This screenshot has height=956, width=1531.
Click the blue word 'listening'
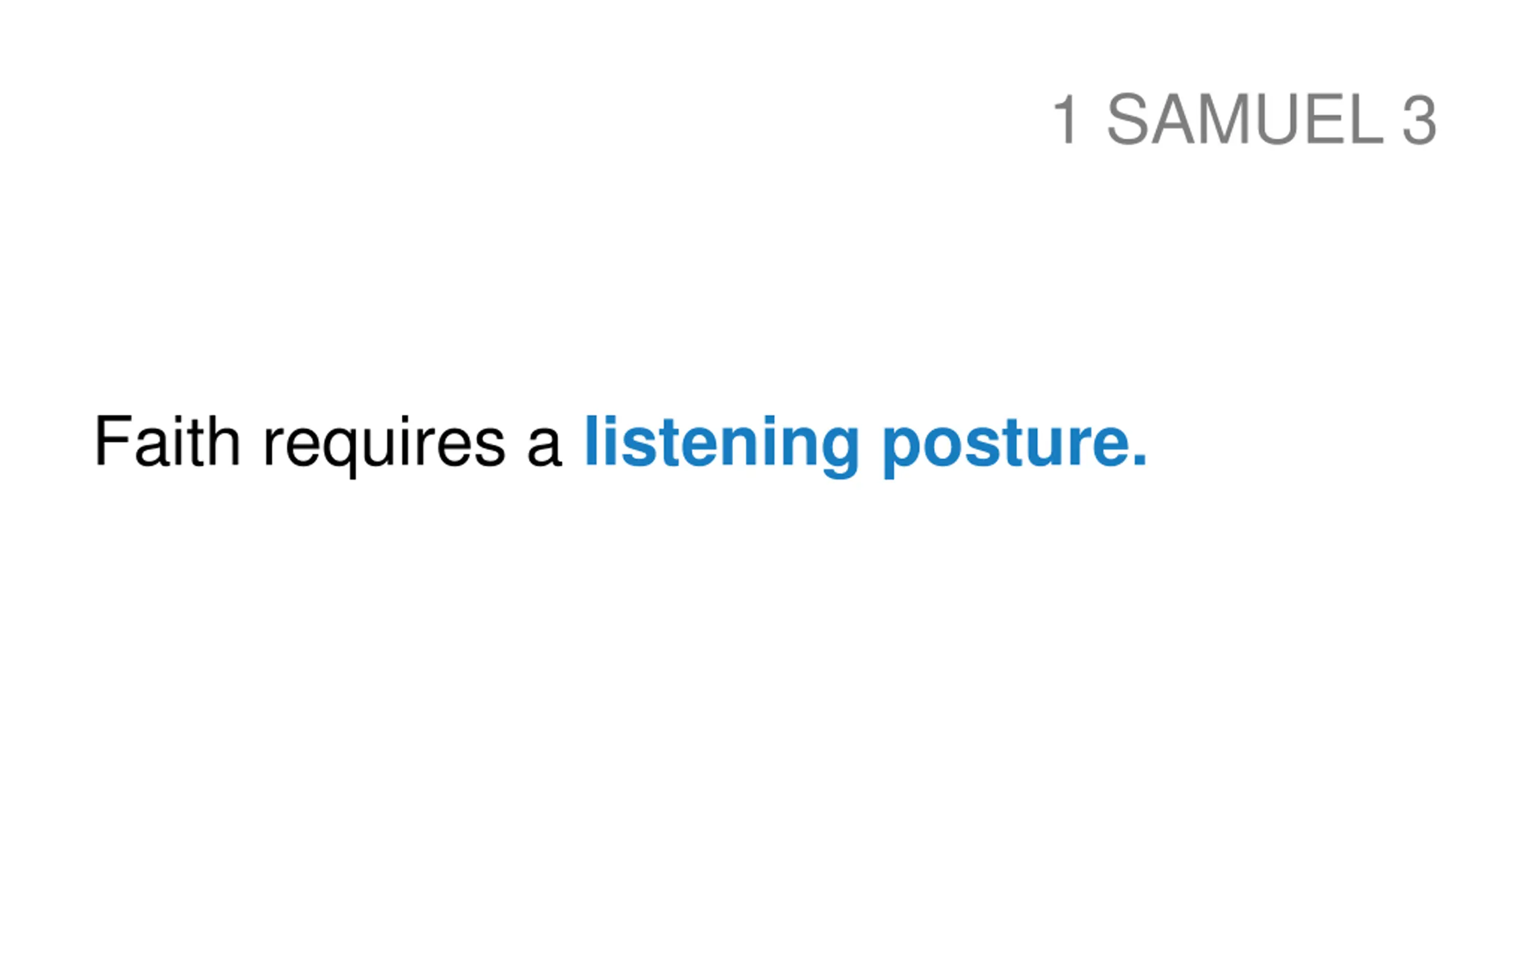coord(722,446)
